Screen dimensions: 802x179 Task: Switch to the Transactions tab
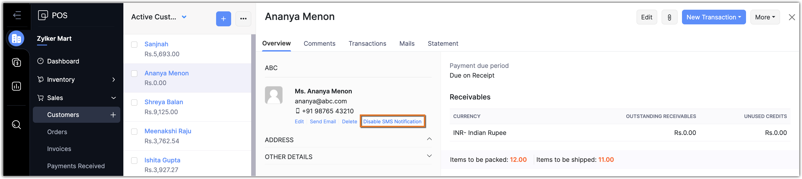click(367, 44)
